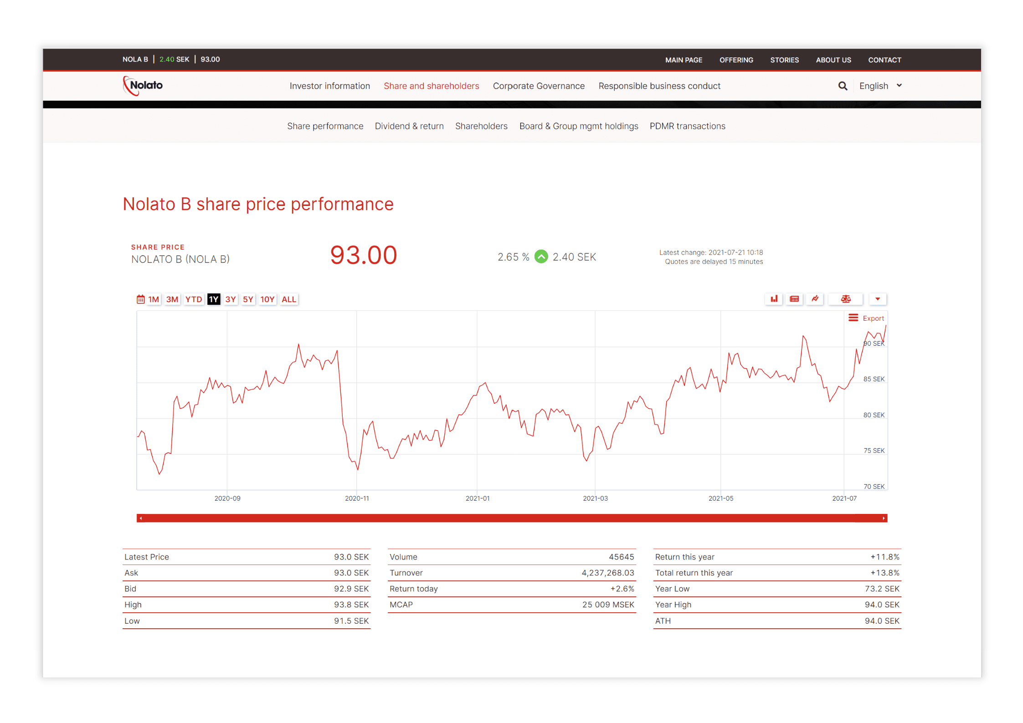1023x723 pixels.
Task: Click the line chart type icon
Action: tap(815, 299)
